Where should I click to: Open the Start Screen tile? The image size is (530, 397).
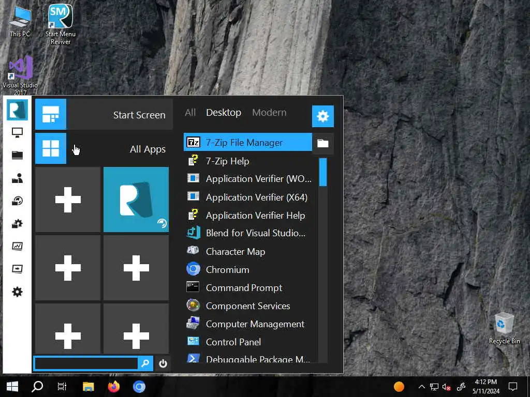tap(104, 114)
